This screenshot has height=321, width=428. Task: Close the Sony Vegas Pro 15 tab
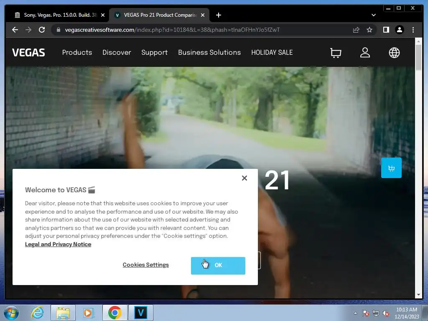[x=103, y=15]
